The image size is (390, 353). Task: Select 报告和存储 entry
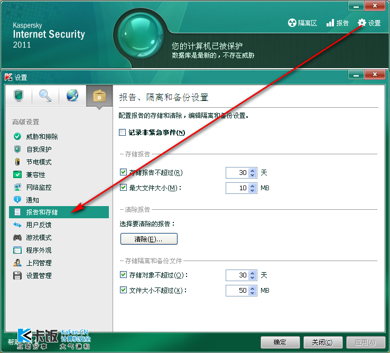(x=59, y=212)
